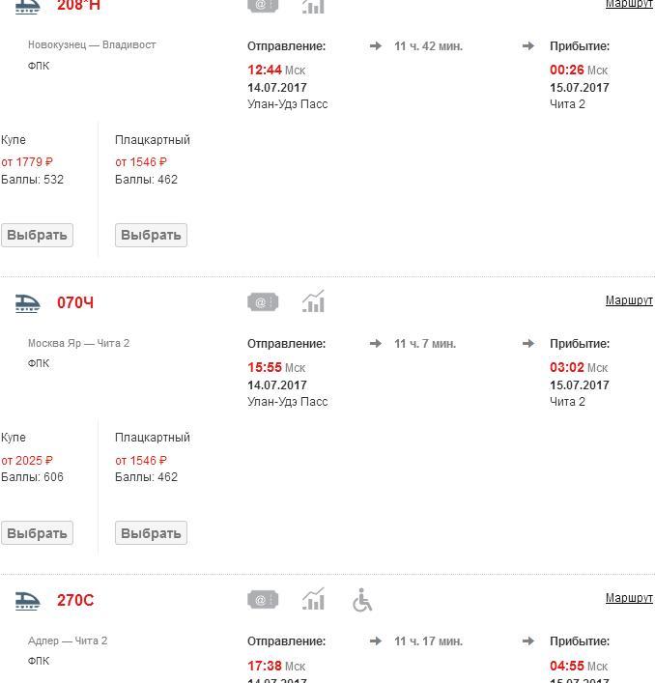This screenshot has height=683, width=655.
Task: Click the e-ticket icon for train 070Ч
Action: [x=263, y=302]
